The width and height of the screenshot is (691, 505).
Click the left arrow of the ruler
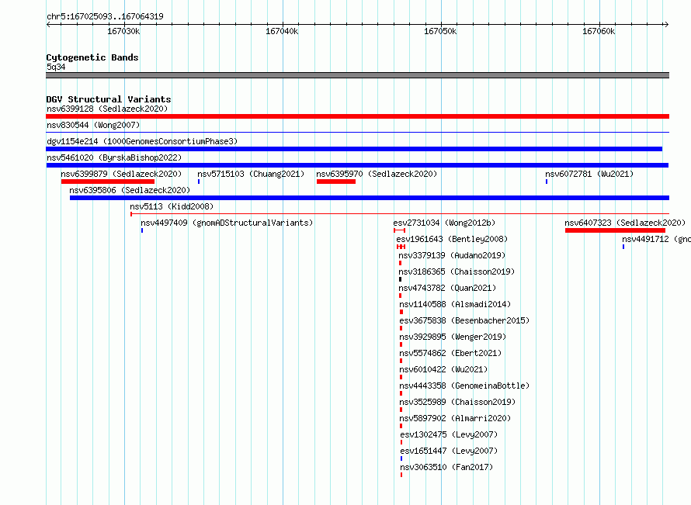coord(48,24)
